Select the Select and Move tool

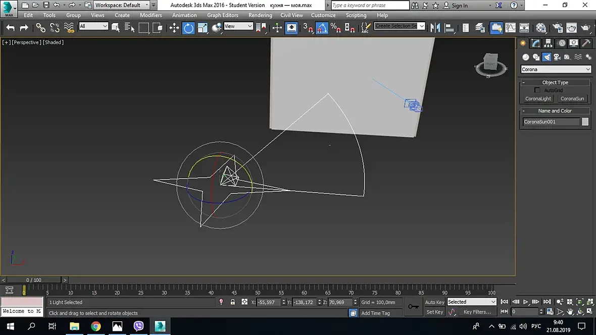174,28
